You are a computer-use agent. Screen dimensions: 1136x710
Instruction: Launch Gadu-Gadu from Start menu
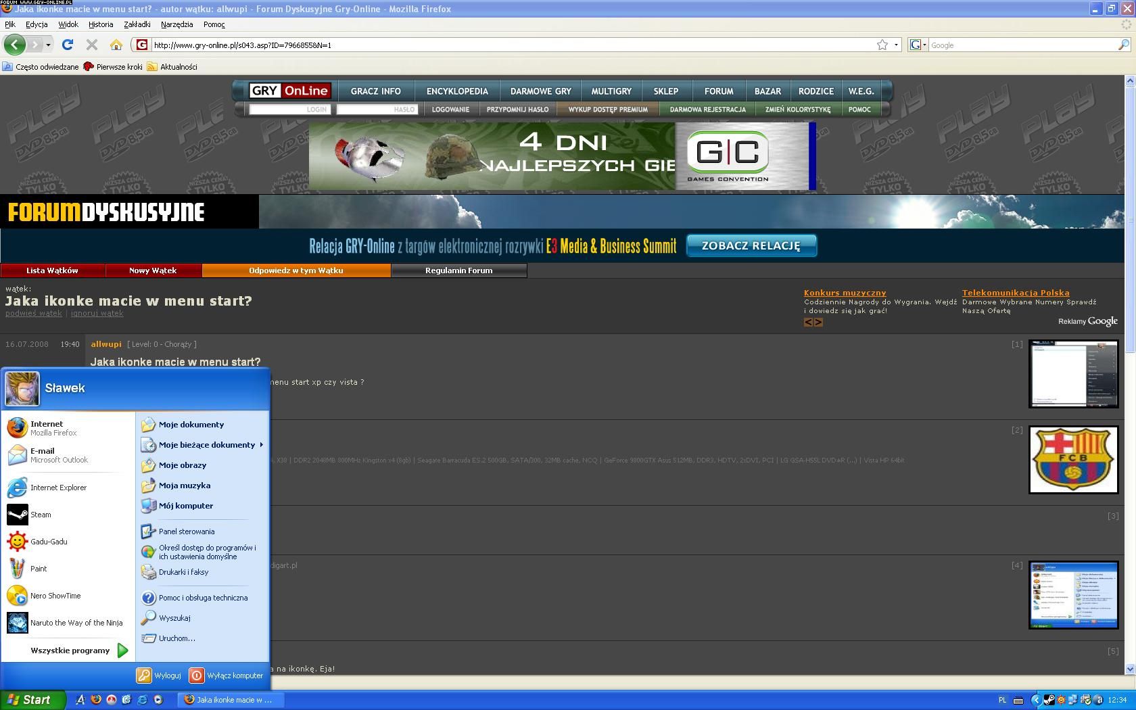click(x=49, y=542)
